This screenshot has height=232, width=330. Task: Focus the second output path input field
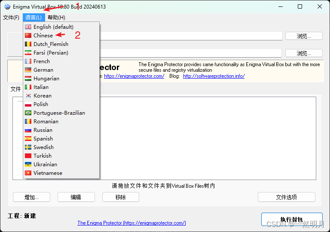pos(191,53)
